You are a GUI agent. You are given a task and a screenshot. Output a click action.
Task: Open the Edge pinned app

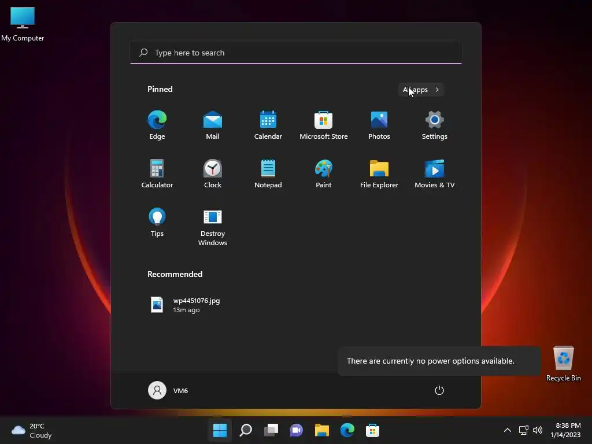(x=157, y=125)
